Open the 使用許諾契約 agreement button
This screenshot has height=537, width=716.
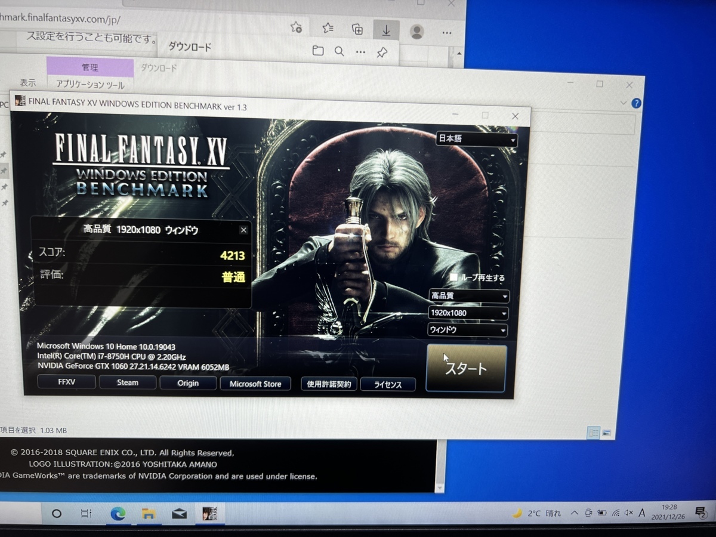(329, 384)
